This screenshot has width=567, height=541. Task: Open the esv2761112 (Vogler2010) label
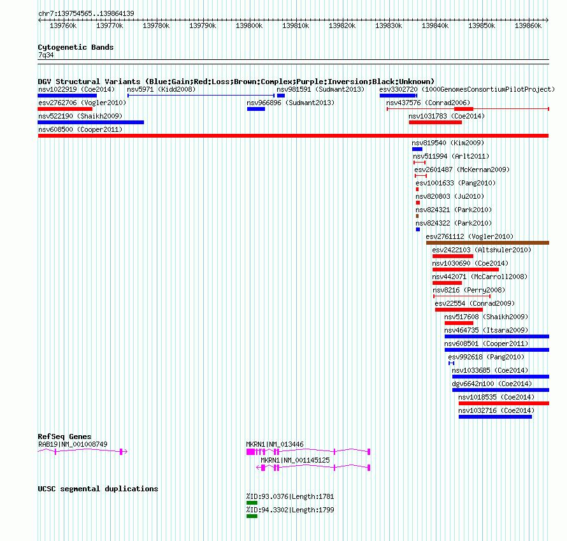(x=470, y=236)
